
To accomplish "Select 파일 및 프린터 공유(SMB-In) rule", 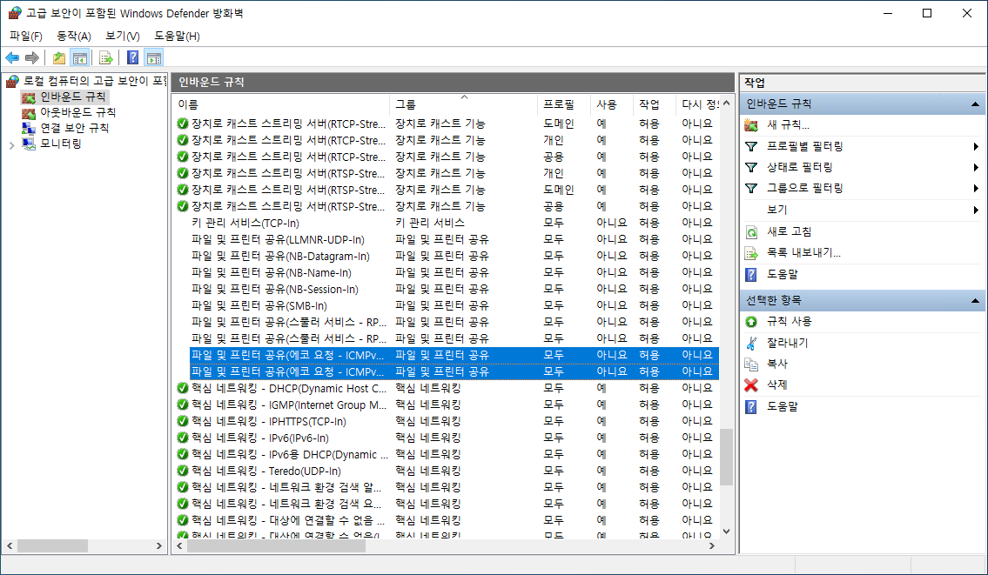I will tap(259, 305).
